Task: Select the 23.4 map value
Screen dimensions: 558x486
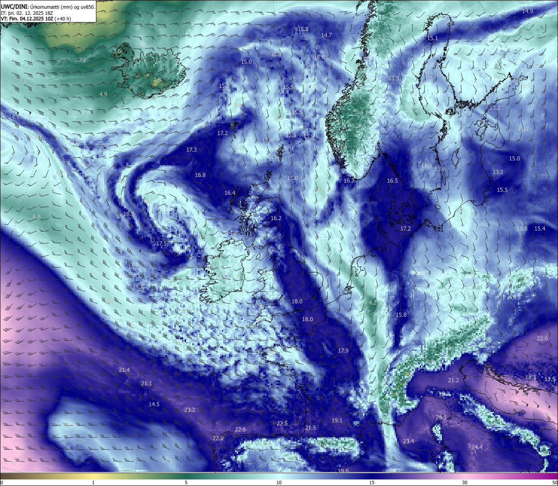Action: click(x=408, y=441)
